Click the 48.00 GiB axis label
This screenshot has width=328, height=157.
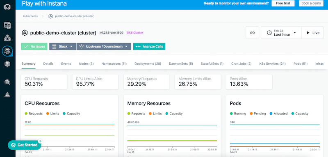click(133, 122)
